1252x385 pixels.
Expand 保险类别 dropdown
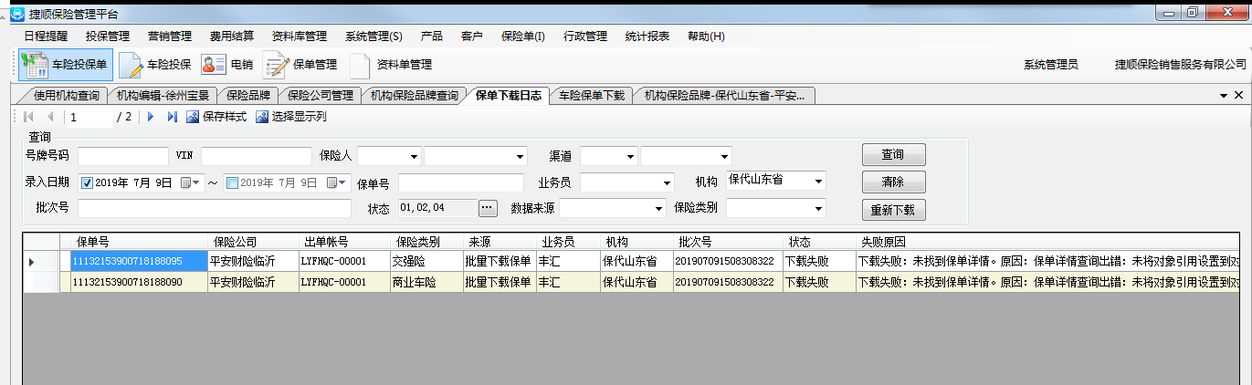(818, 208)
